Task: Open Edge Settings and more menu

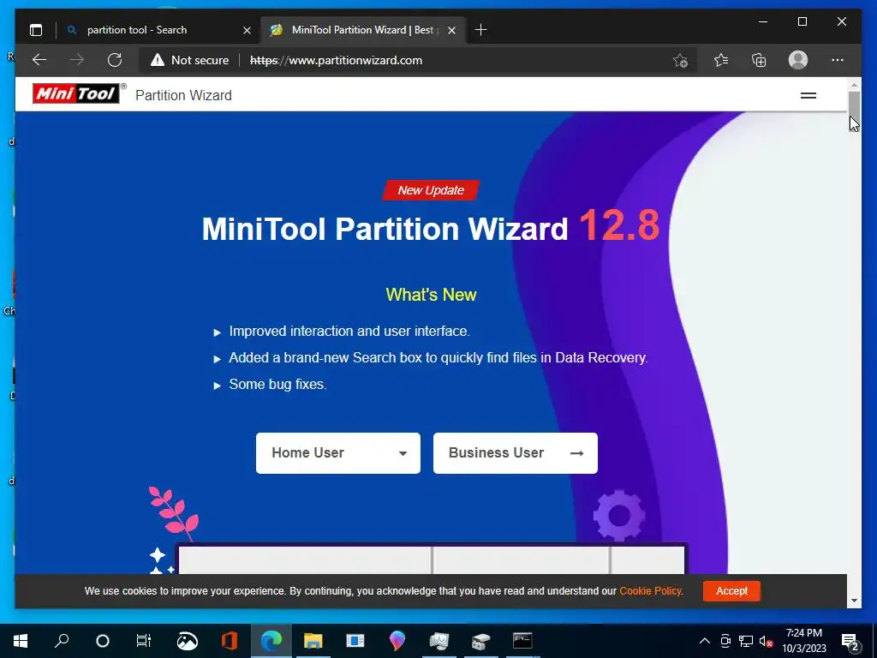Action: tap(838, 60)
